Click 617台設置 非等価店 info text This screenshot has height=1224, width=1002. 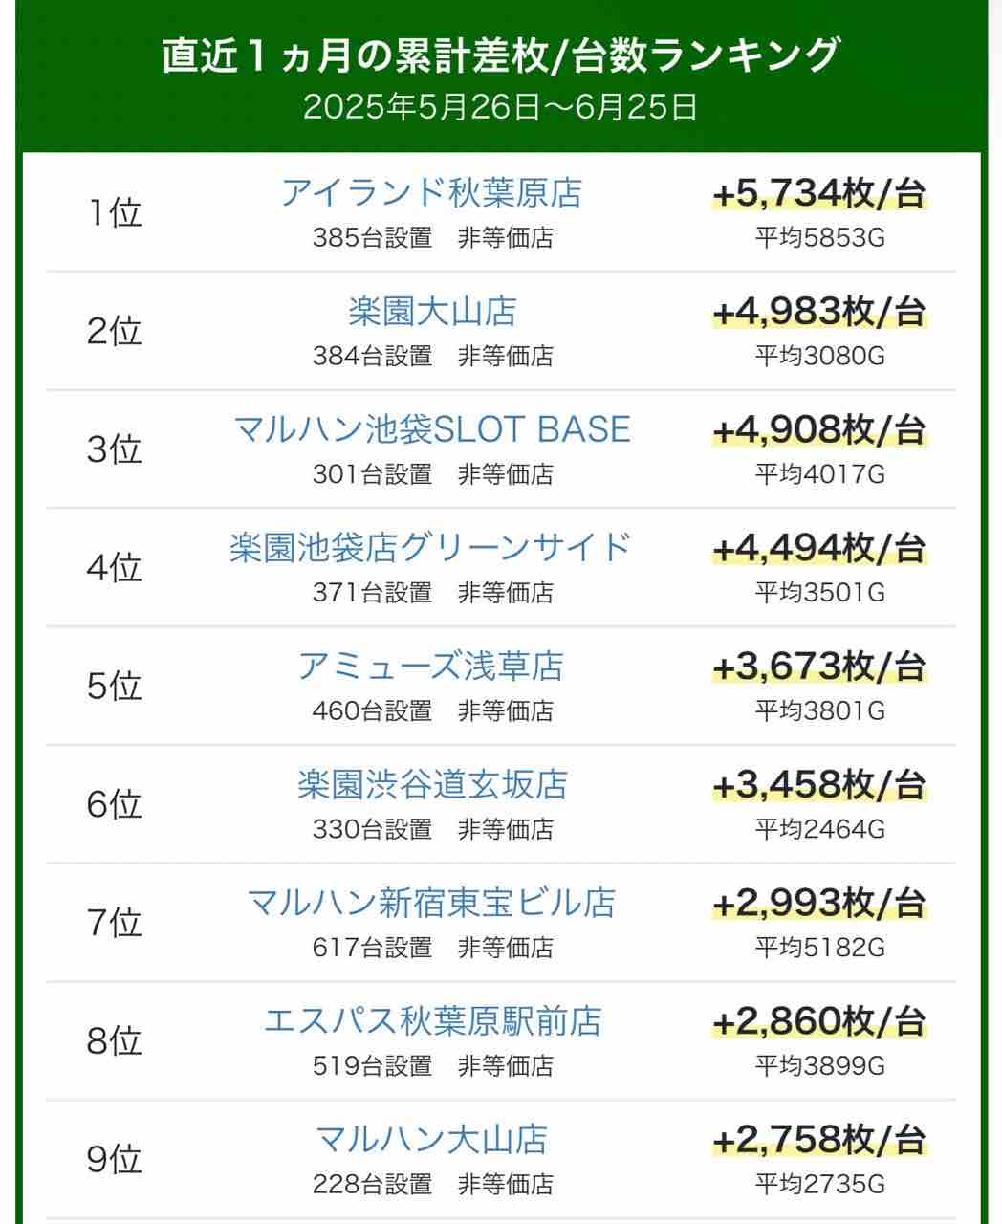pos(432,948)
